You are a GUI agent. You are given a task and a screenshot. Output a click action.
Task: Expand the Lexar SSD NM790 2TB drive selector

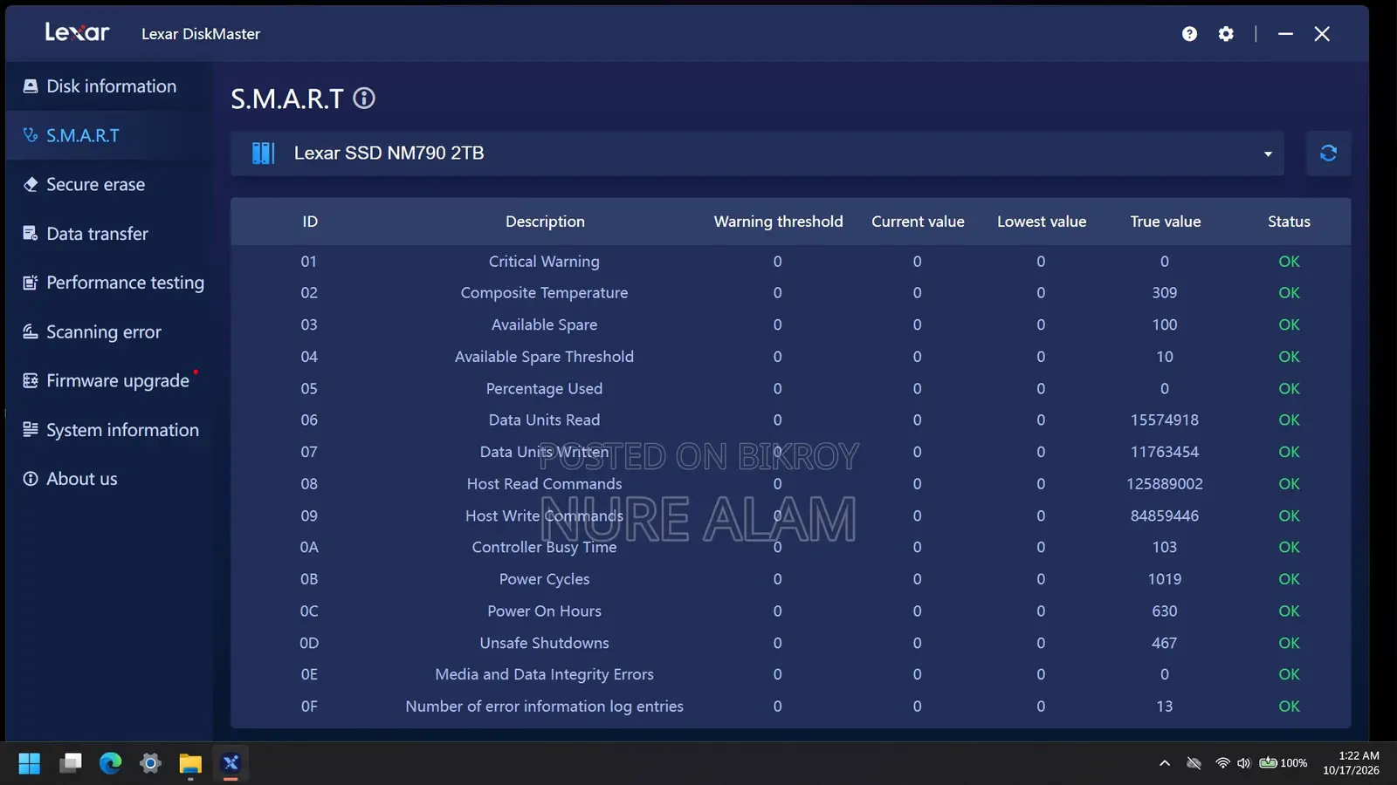click(x=757, y=154)
